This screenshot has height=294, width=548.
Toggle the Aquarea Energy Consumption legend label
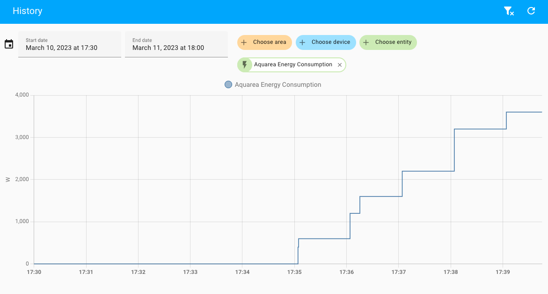[278, 85]
